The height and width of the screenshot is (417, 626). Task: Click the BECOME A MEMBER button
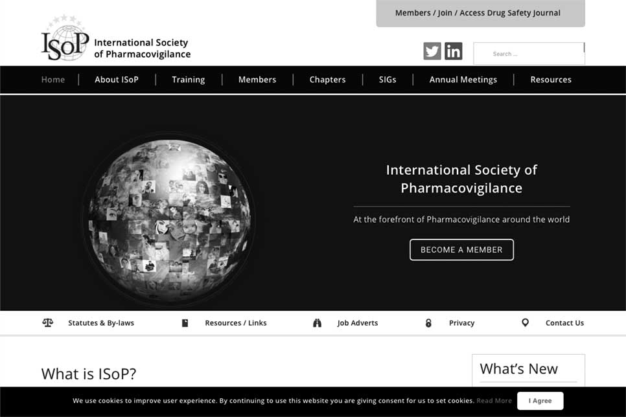click(461, 250)
